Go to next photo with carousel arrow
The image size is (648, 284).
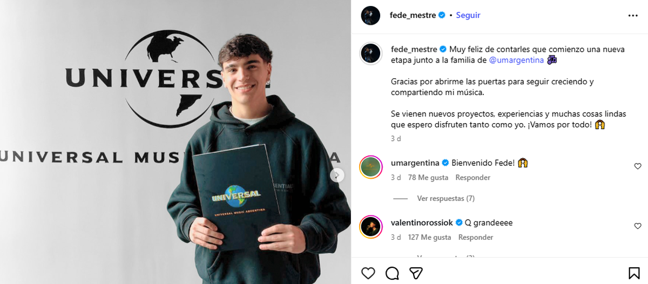pyautogui.click(x=337, y=175)
